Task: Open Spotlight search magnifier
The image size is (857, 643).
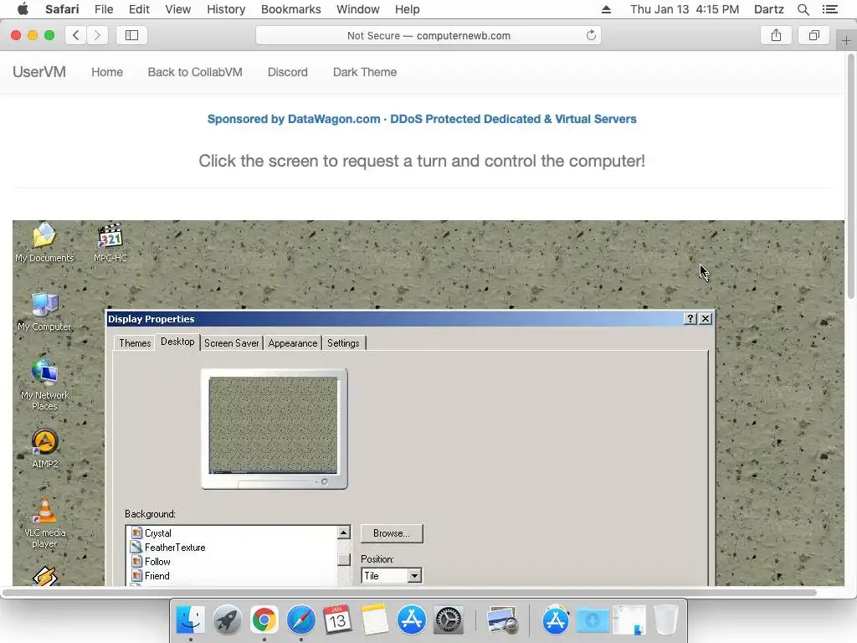Action: 803,9
